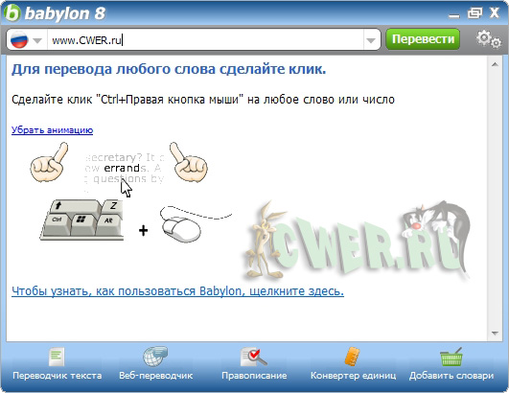Open the Text Translator (Переводчик текста) tool

tap(57, 363)
